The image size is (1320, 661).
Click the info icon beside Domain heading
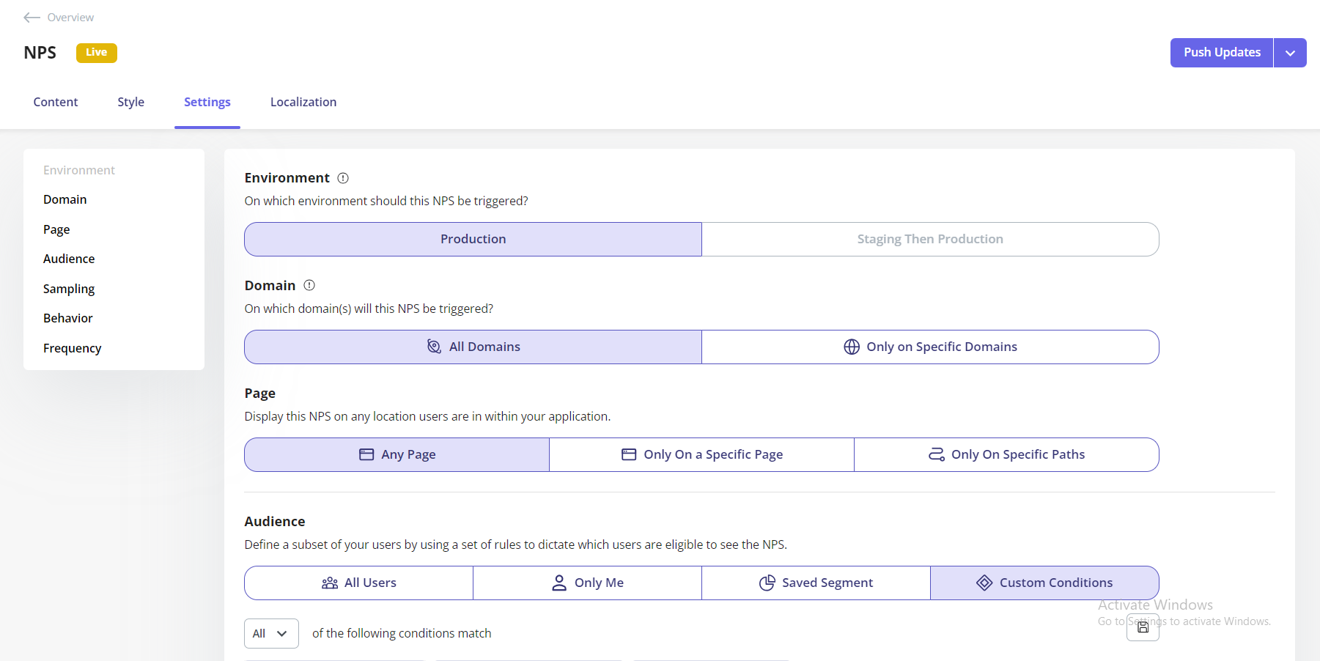(x=309, y=285)
